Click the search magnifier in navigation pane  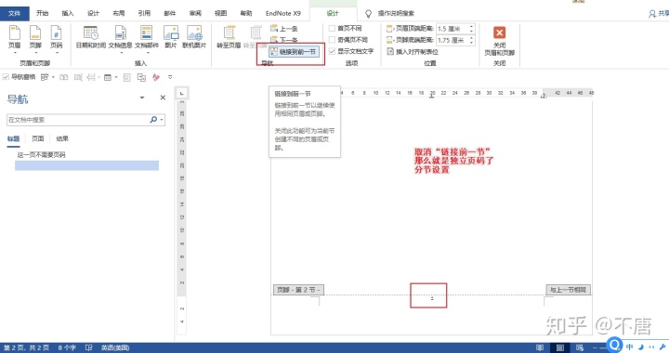[x=153, y=120]
